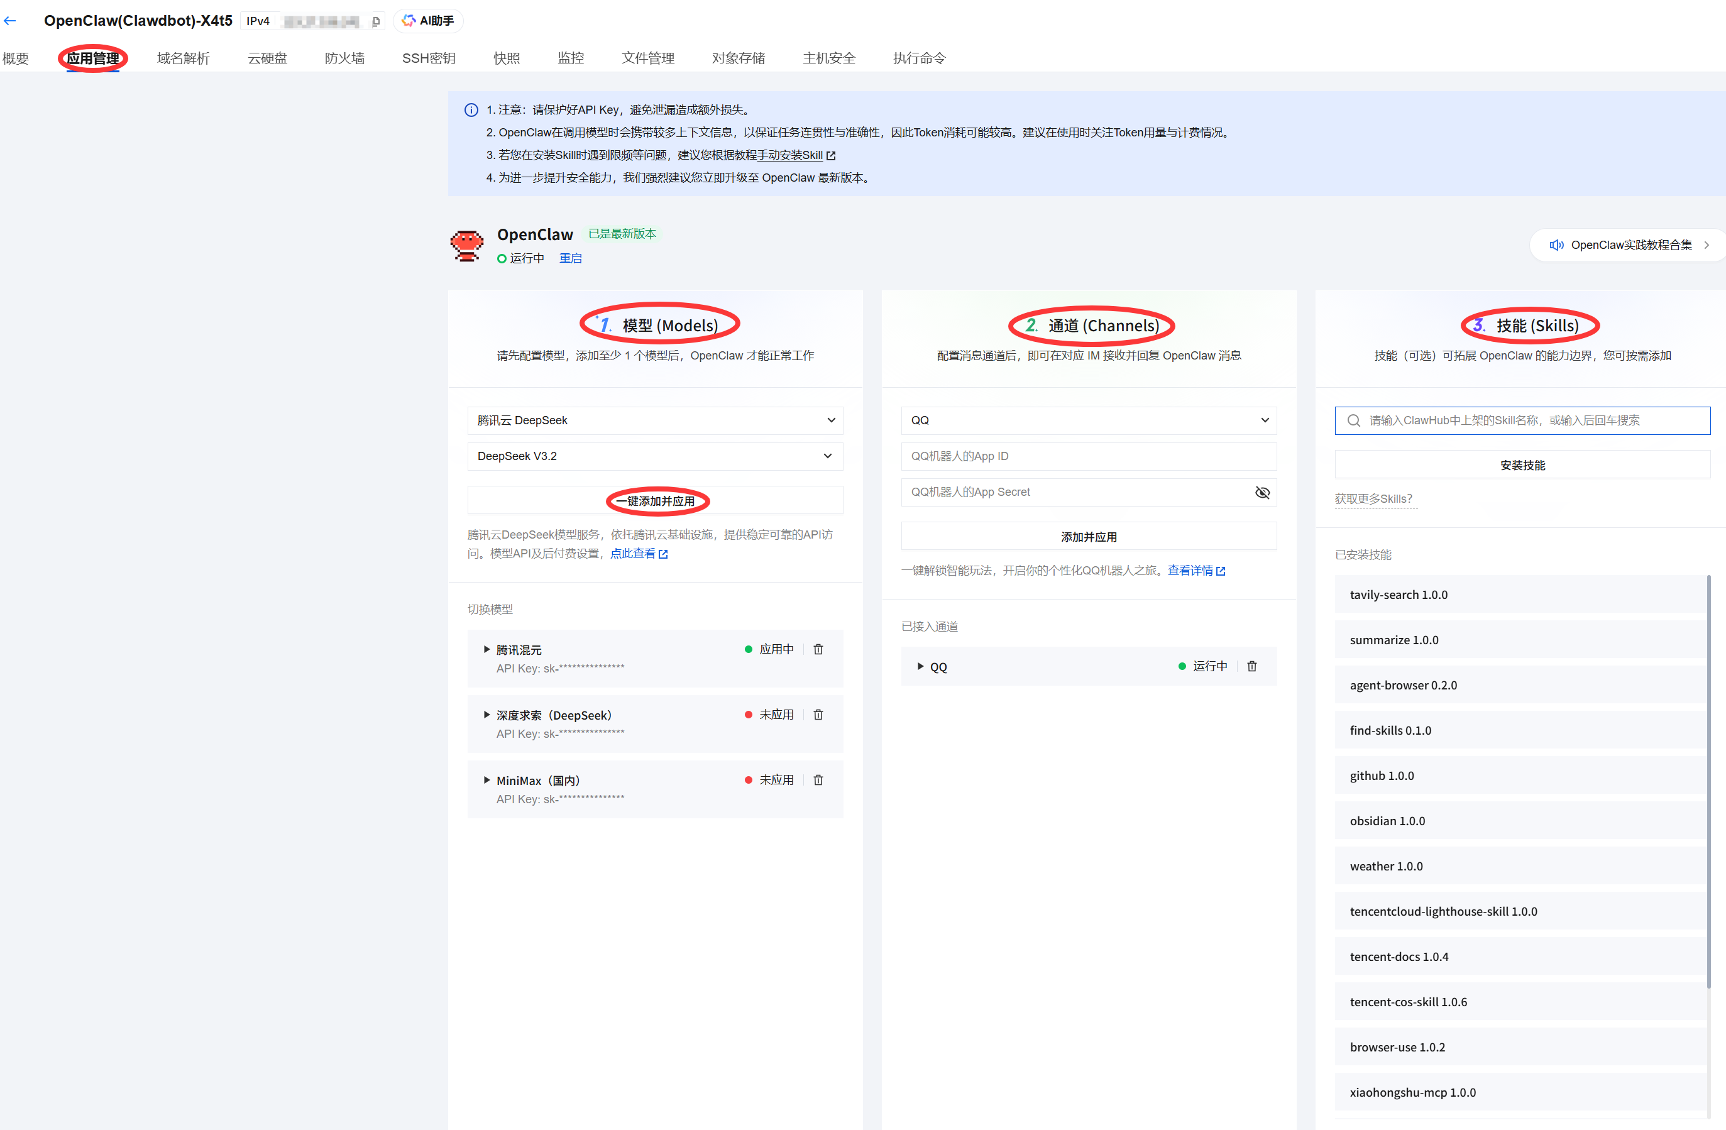Screen dimensions: 1726x1130
Task: Click the 一键添加并应用 button
Action: pyautogui.click(x=655, y=501)
